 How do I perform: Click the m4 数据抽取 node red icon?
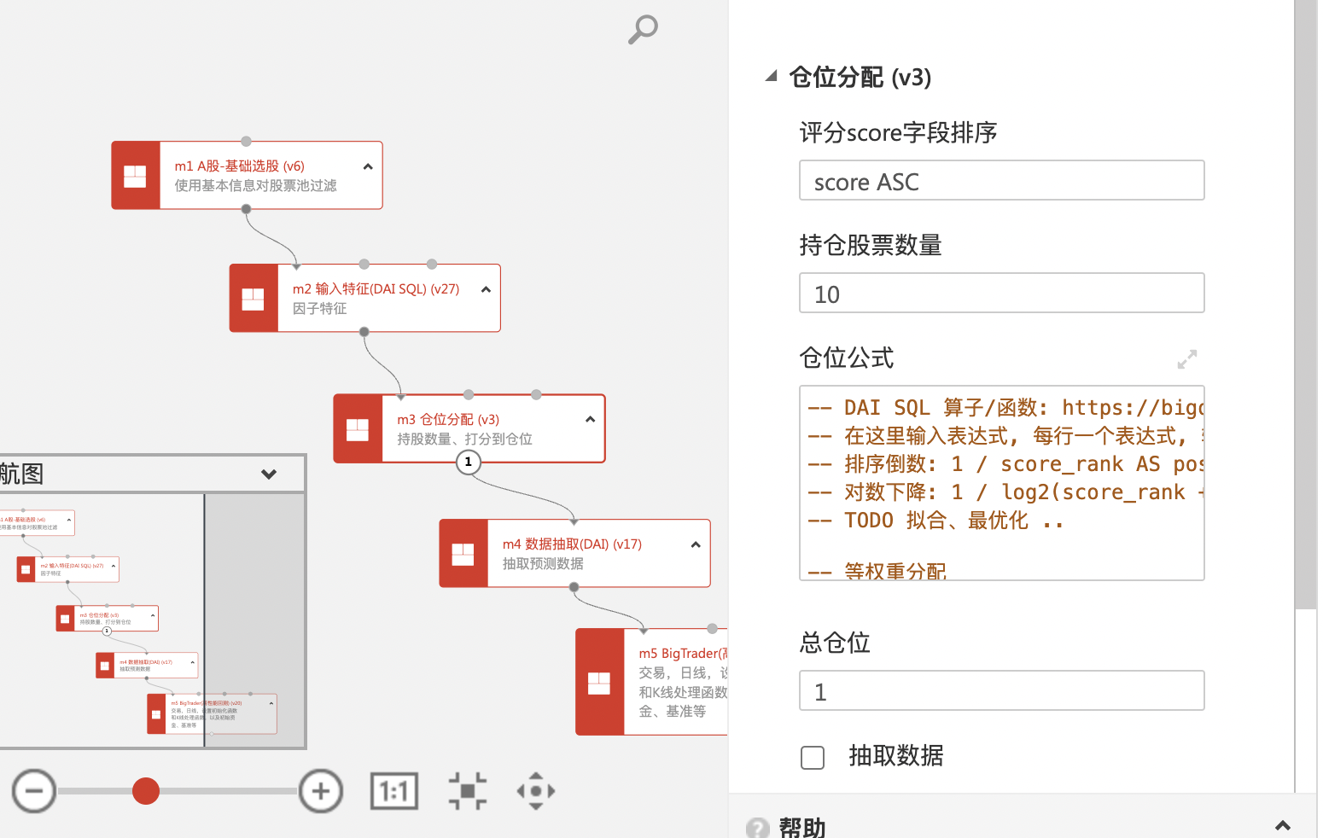point(463,554)
